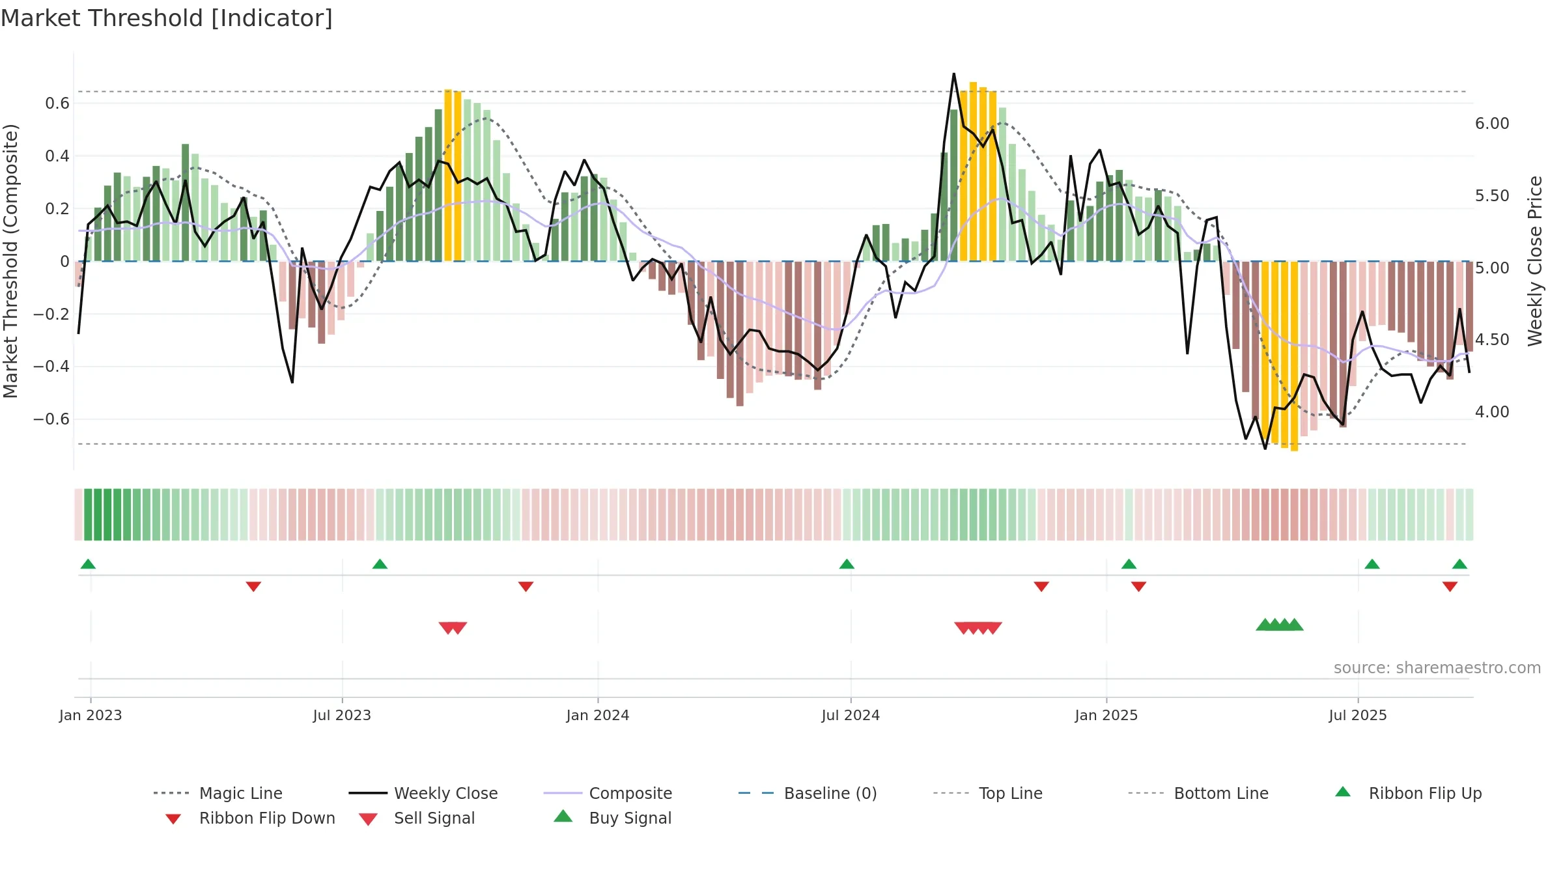The width and height of the screenshot is (1563, 879).
Task: Click Ribbon Flip Up marker after Jul 2023
Action: [x=380, y=564]
